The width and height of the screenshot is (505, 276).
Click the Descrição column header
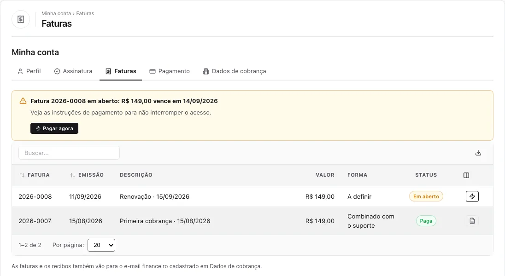[136, 175]
